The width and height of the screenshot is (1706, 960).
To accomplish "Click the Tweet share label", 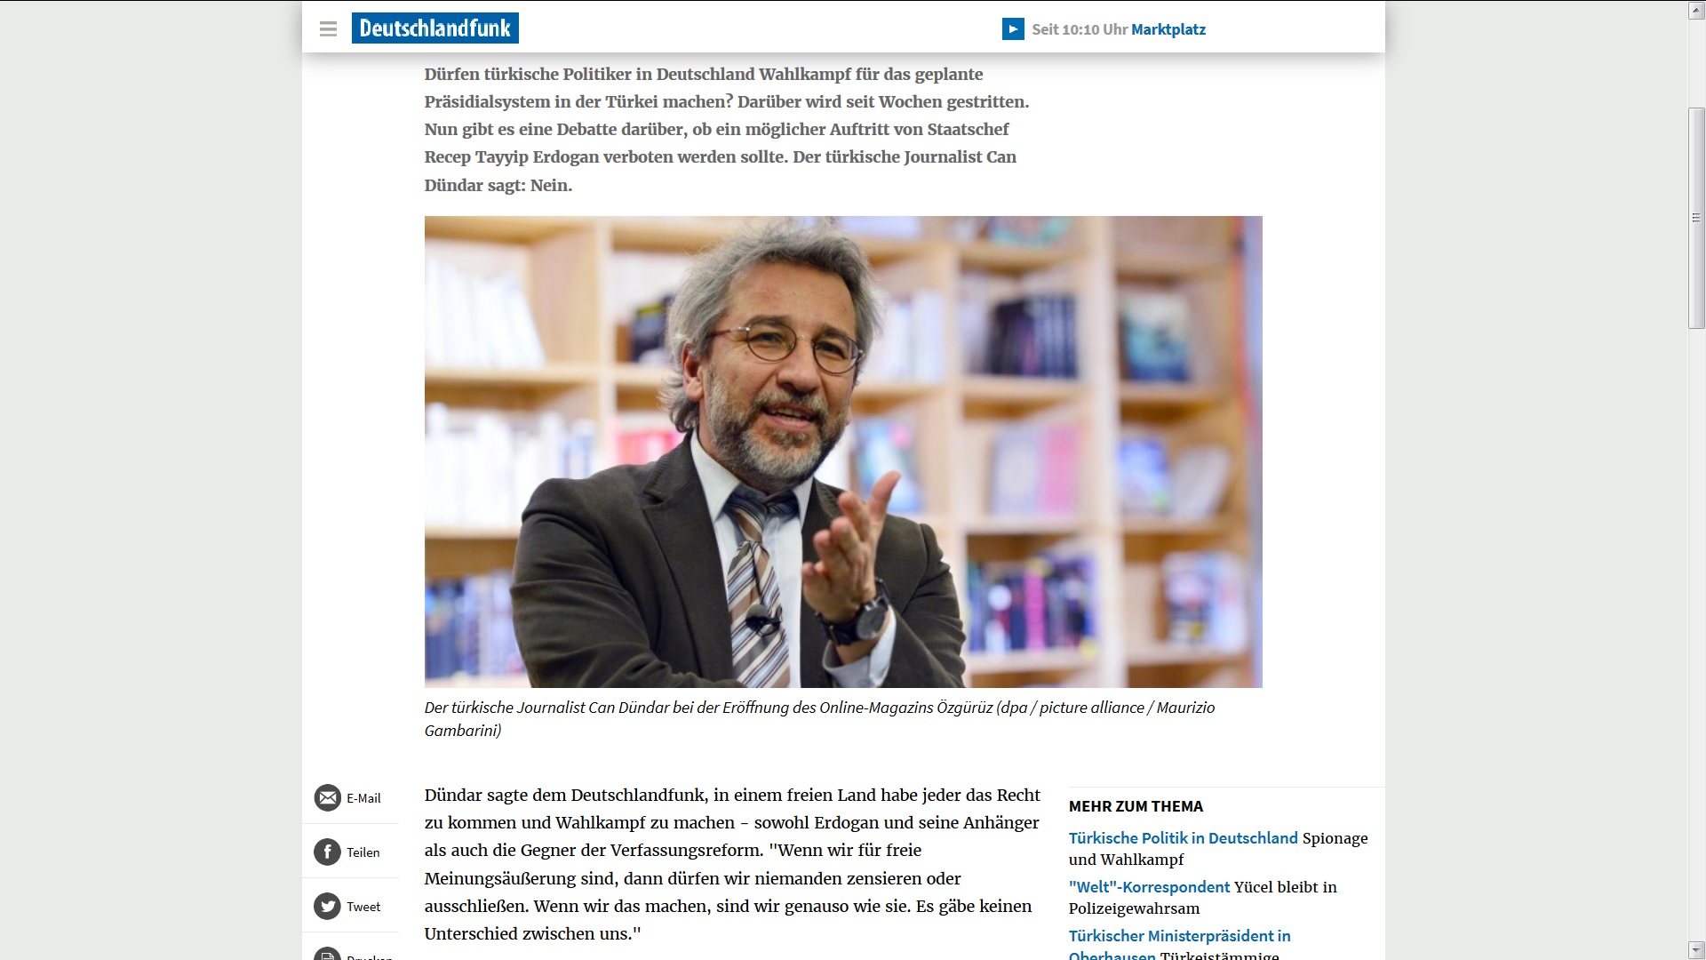I will (363, 907).
